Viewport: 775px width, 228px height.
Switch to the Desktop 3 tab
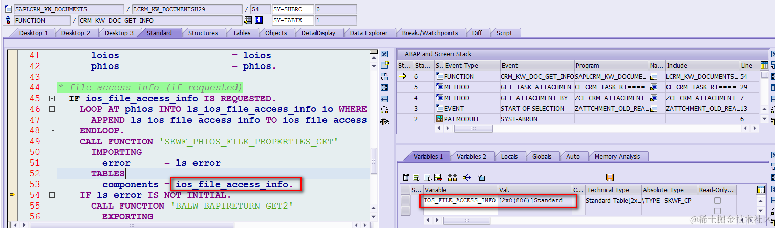click(119, 33)
